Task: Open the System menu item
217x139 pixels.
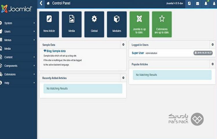Action: tap(18, 23)
